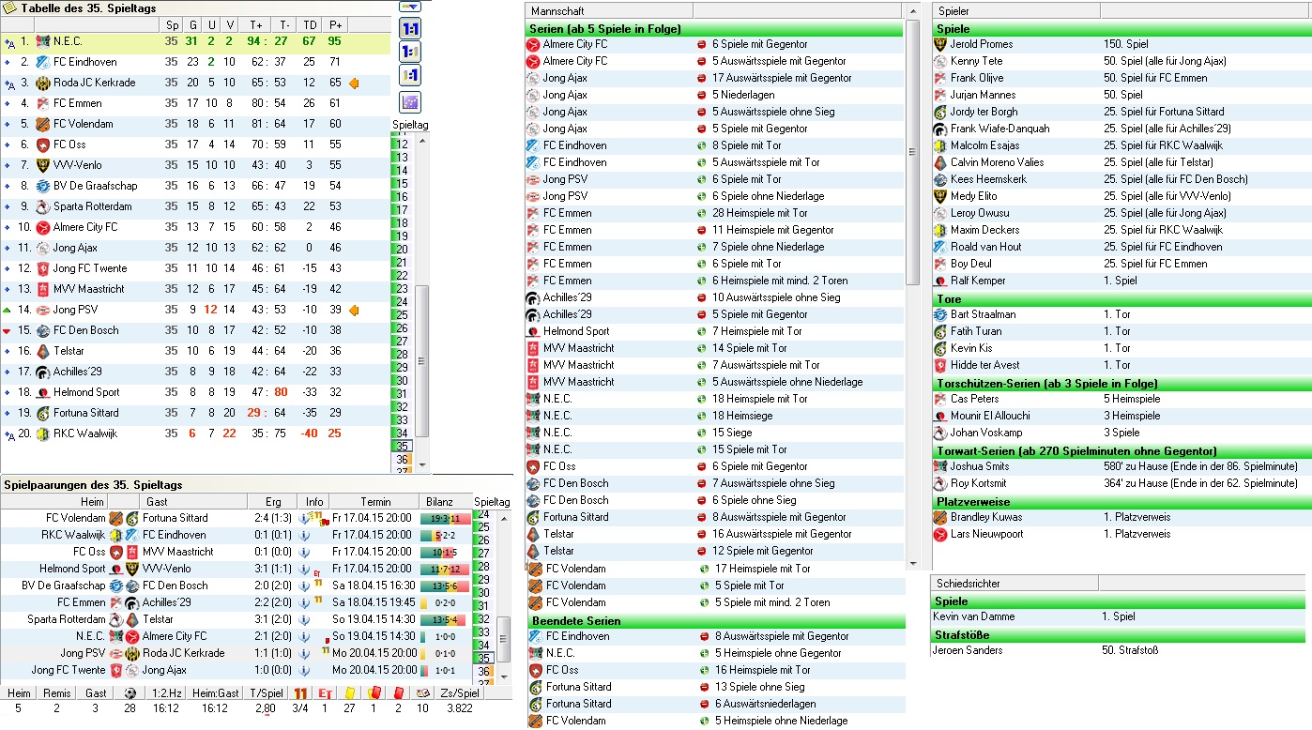Sort league table by the P+ column header
The height and width of the screenshot is (730, 1312).
click(x=335, y=25)
